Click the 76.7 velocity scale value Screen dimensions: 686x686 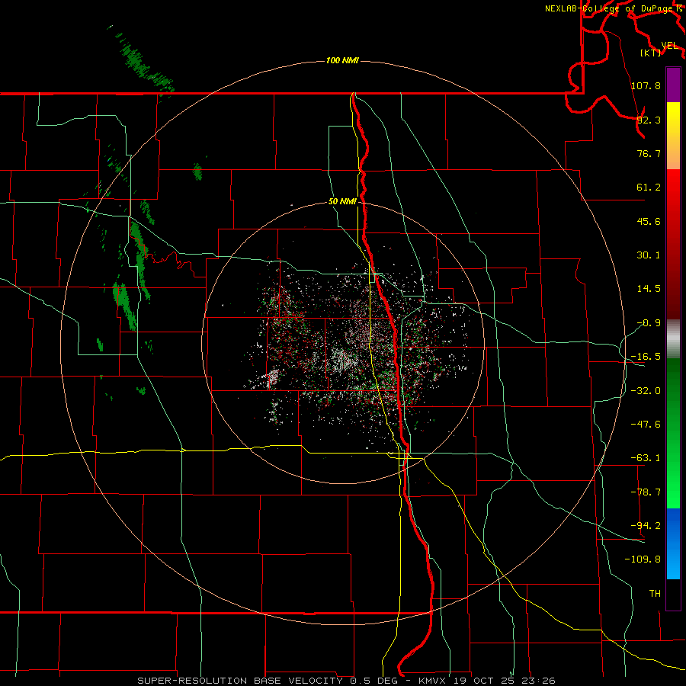pyautogui.click(x=649, y=153)
